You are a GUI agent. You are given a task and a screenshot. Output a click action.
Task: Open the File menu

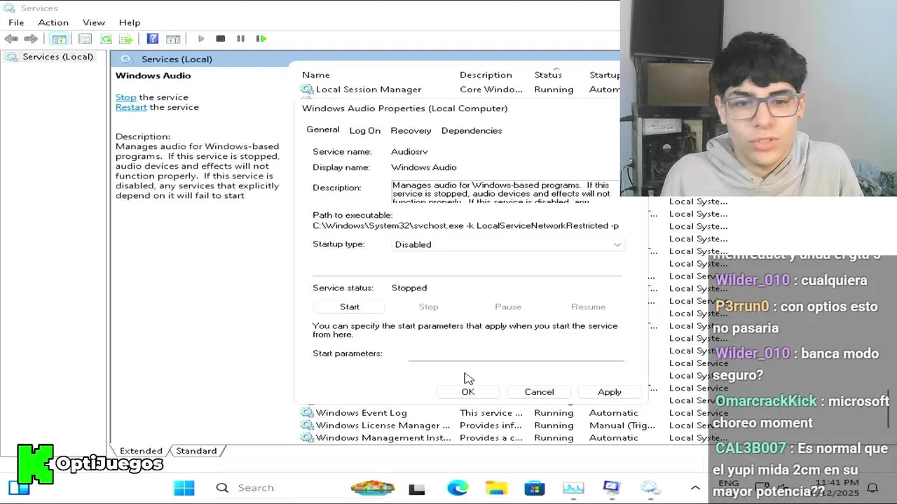[16, 22]
